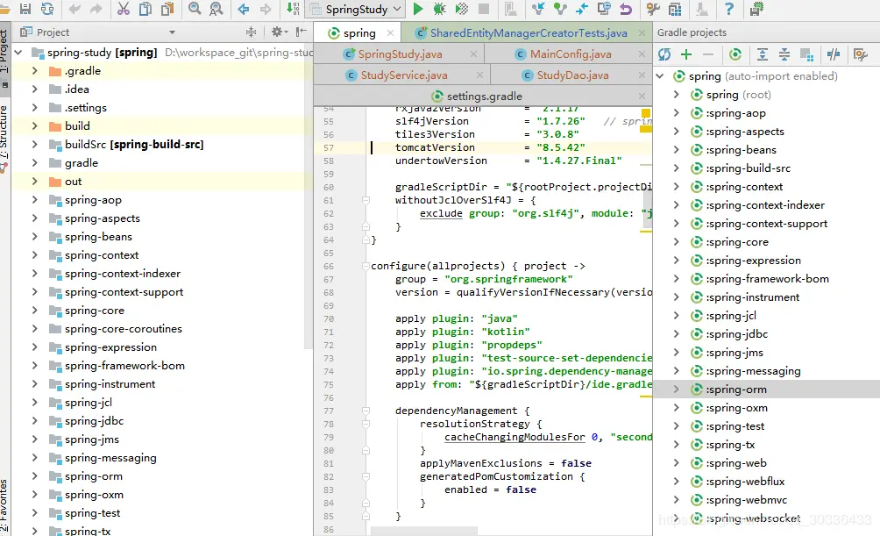Click the Cut scissors icon

click(123, 10)
